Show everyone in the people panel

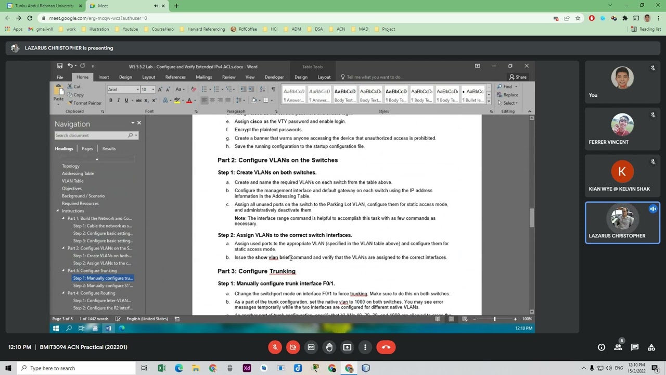click(x=618, y=347)
